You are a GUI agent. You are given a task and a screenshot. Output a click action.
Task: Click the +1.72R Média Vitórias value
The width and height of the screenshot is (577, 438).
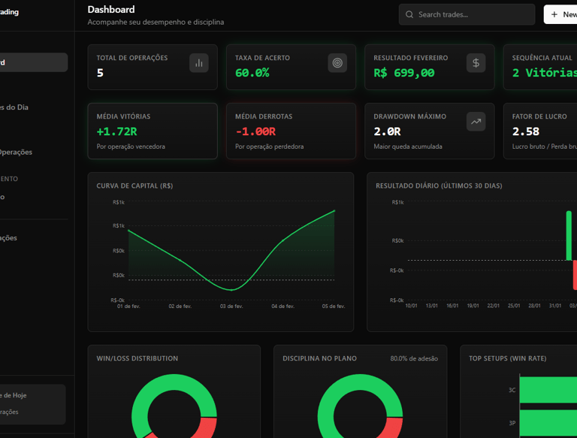116,131
